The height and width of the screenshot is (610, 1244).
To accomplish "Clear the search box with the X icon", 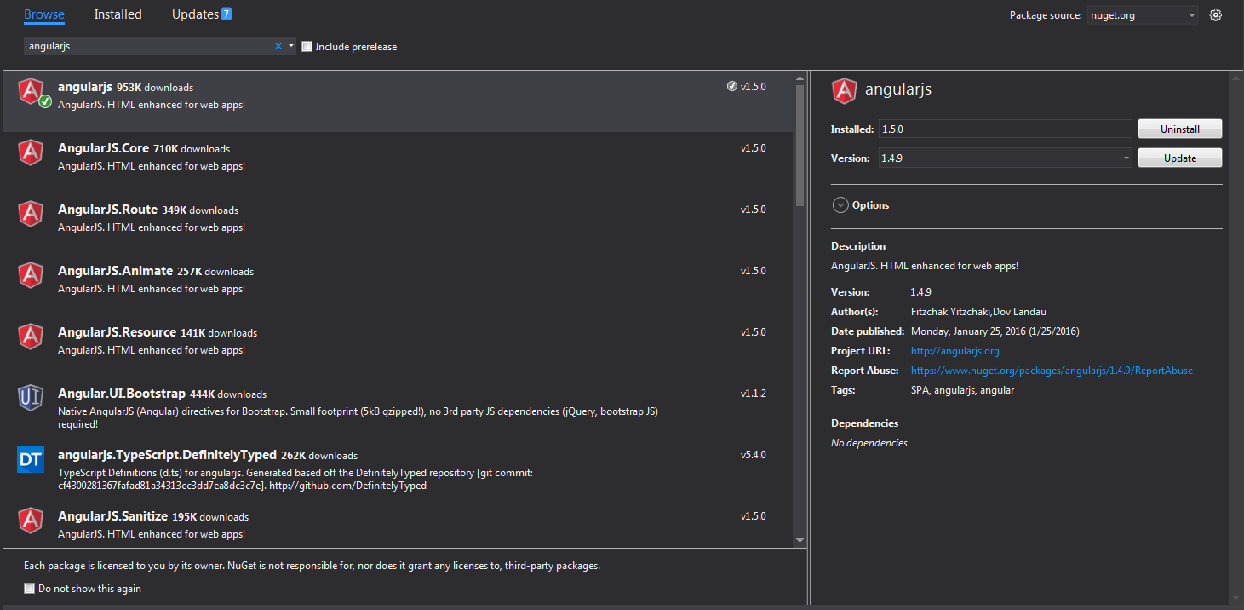I will pos(278,46).
